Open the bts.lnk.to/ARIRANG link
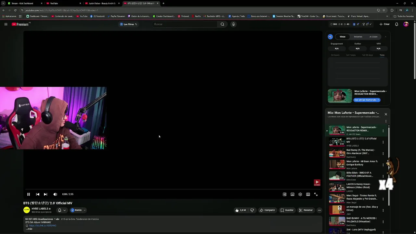Screen dimensions: 416x234 click(x=43, y=226)
